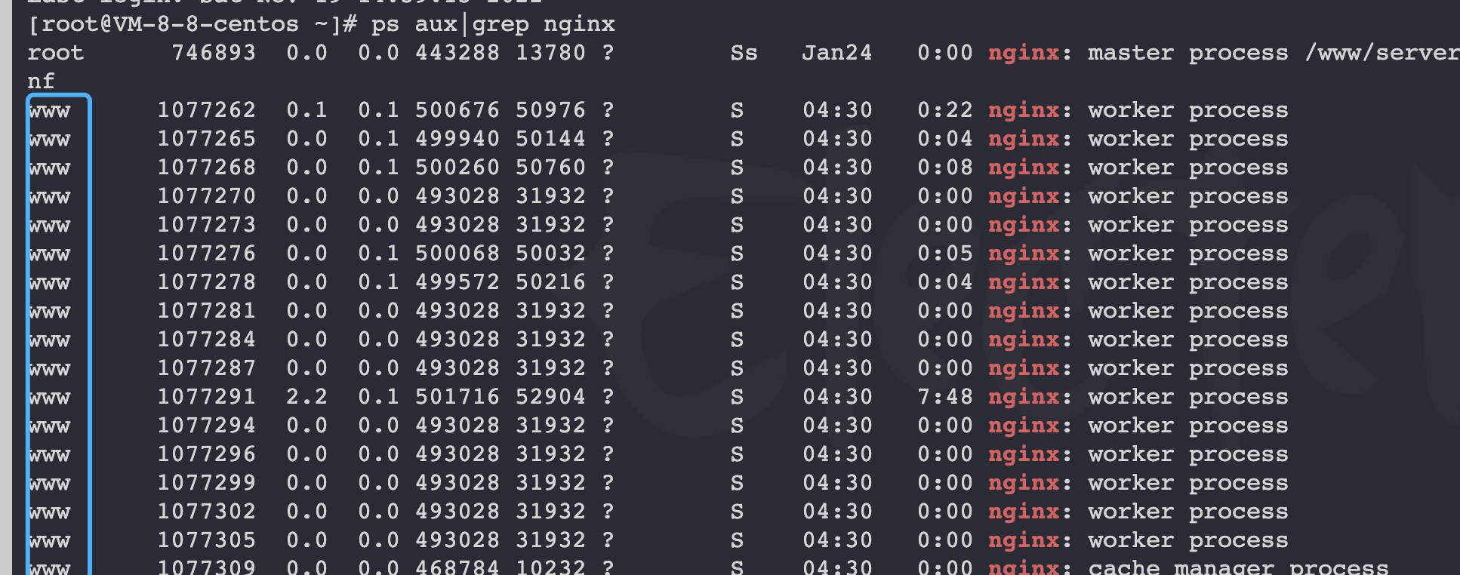
Task: Select RSS value 10232
Action: coord(550,567)
